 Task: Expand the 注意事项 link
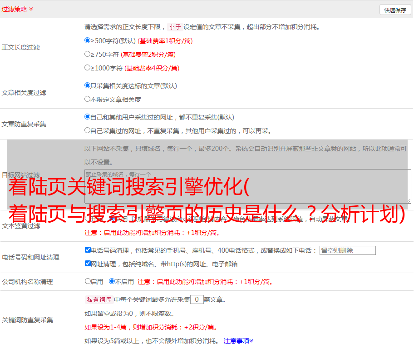[238, 341]
